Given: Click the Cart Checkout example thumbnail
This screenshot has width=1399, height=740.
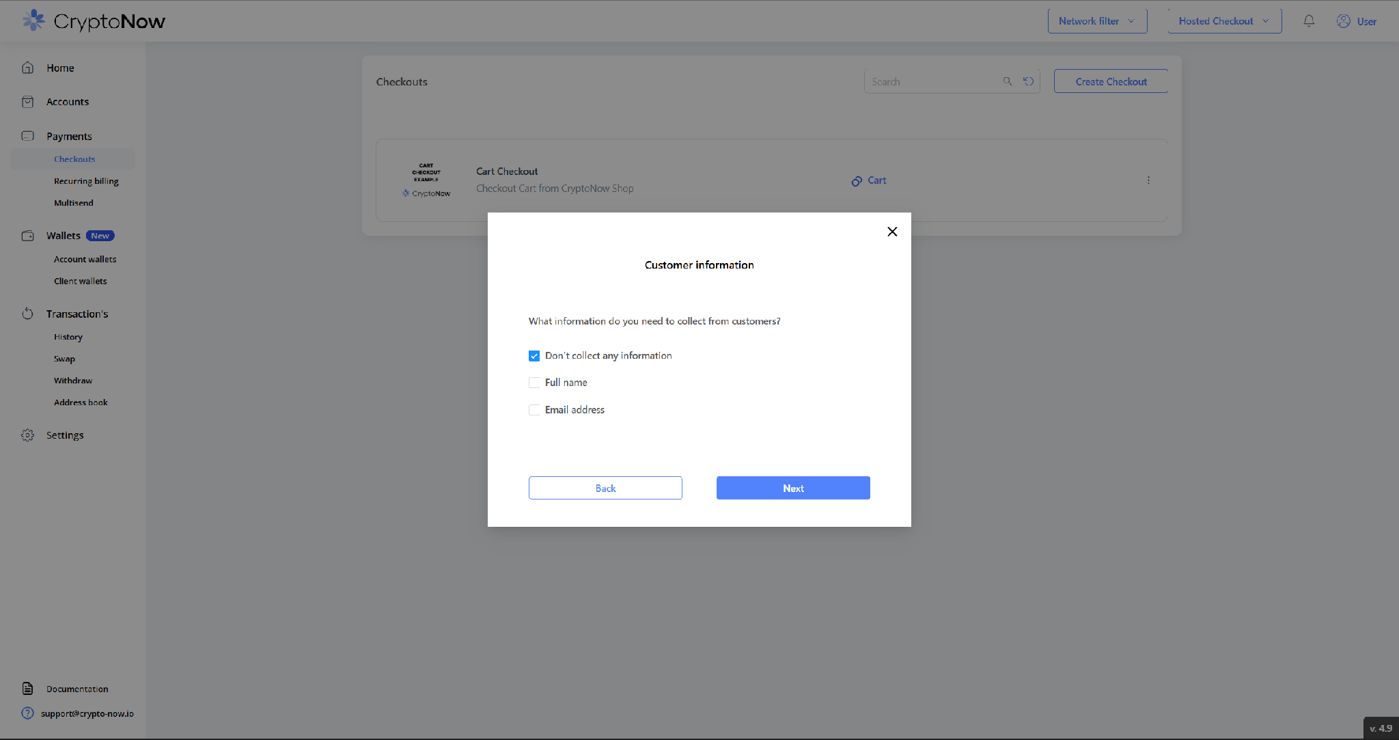Looking at the screenshot, I should pyautogui.click(x=426, y=180).
